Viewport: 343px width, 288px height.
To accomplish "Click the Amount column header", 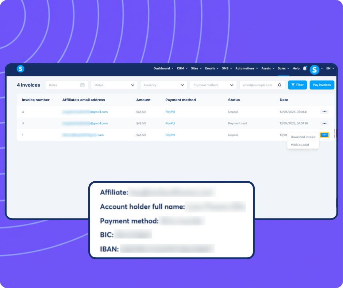I will (143, 100).
